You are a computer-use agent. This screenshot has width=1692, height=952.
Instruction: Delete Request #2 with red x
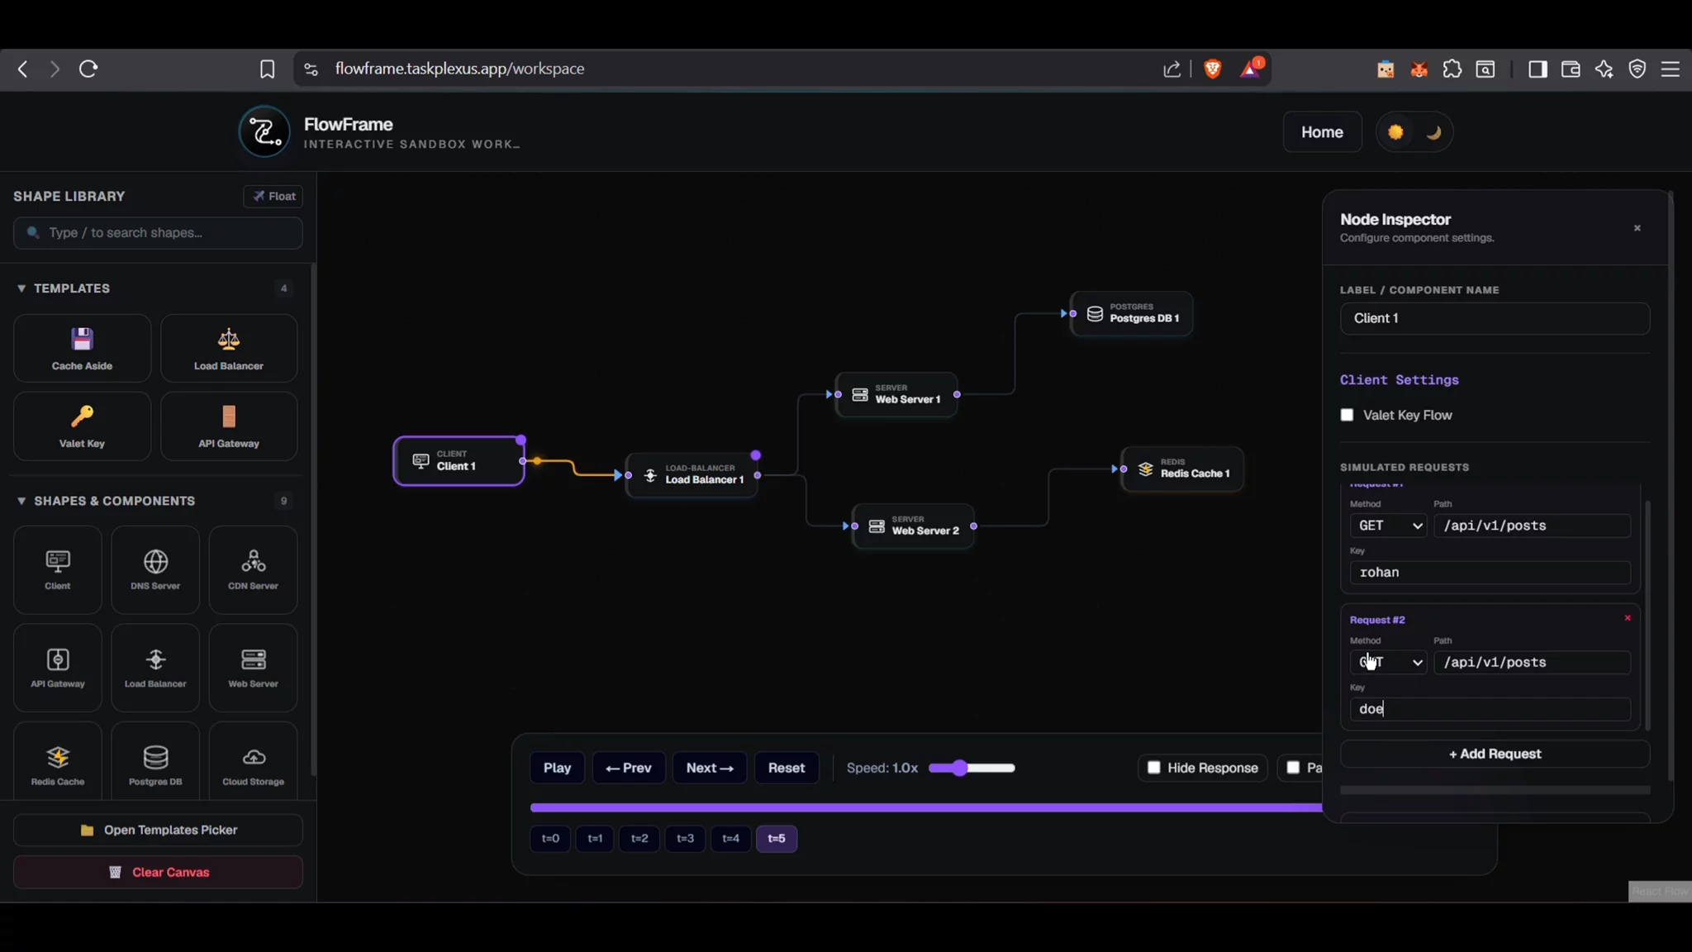coord(1628,618)
